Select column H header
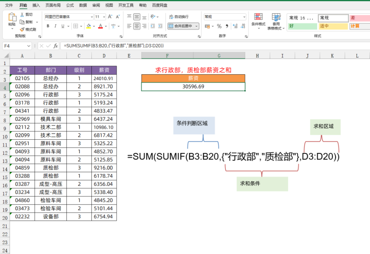The image size is (370, 254). (257, 56)
